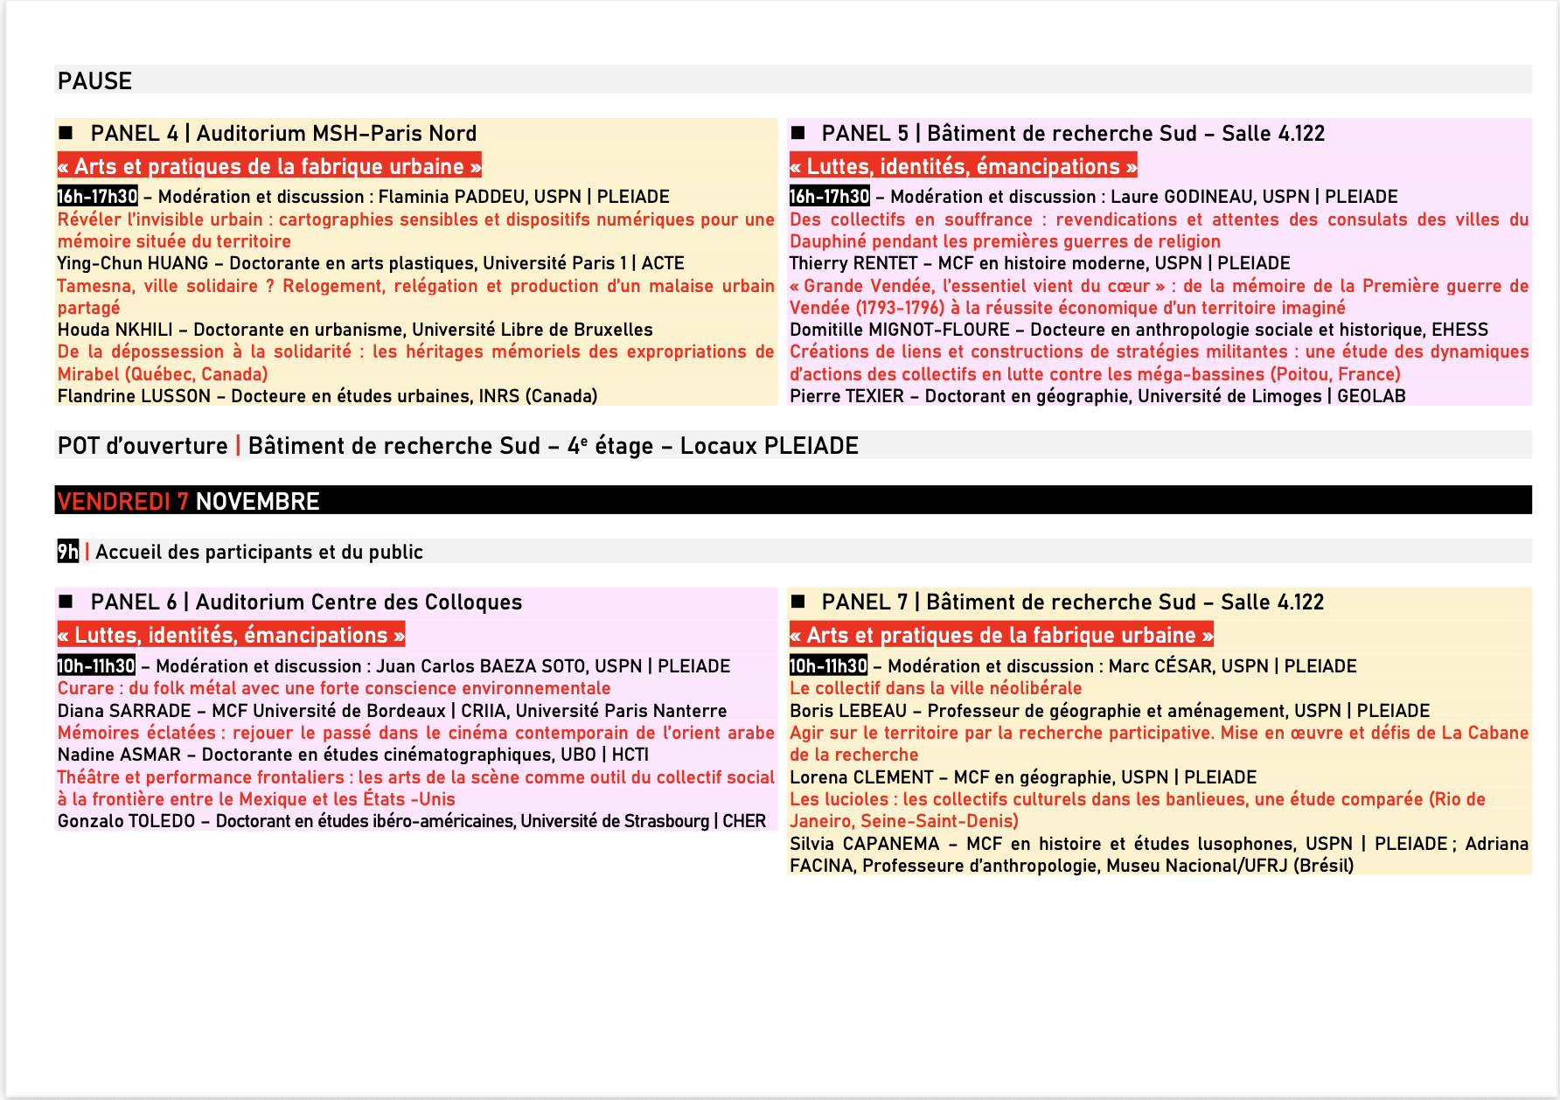1560x1100 pixels.
Task: Click Panel 7 red title Arts et pratiques
Action: coord(1001,635)
